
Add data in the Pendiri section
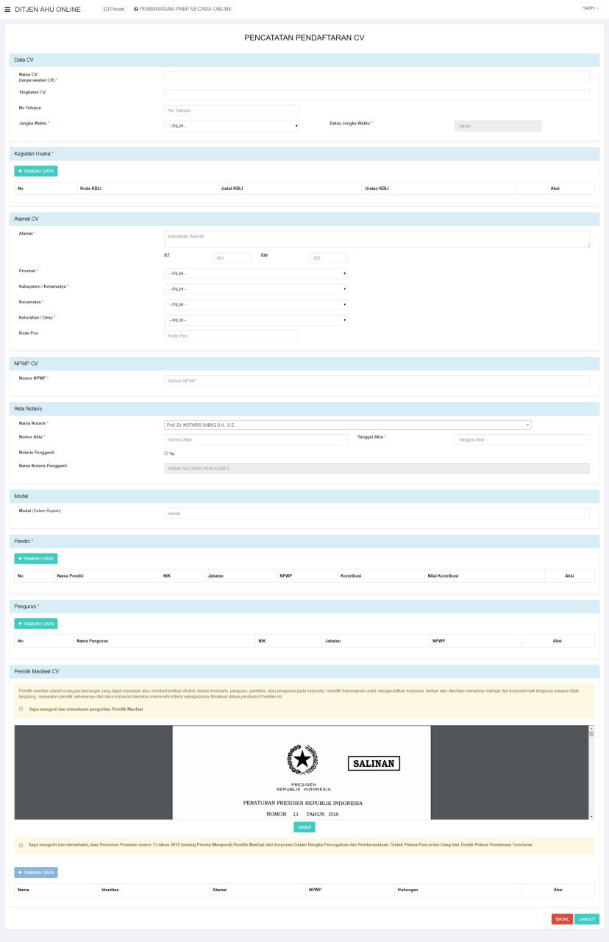pos(36,559)
